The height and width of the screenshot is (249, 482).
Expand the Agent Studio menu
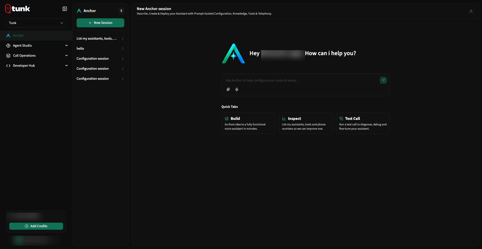36,46
